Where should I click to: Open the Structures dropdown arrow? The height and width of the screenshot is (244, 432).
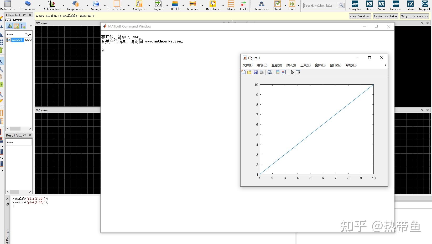point(39,5)
